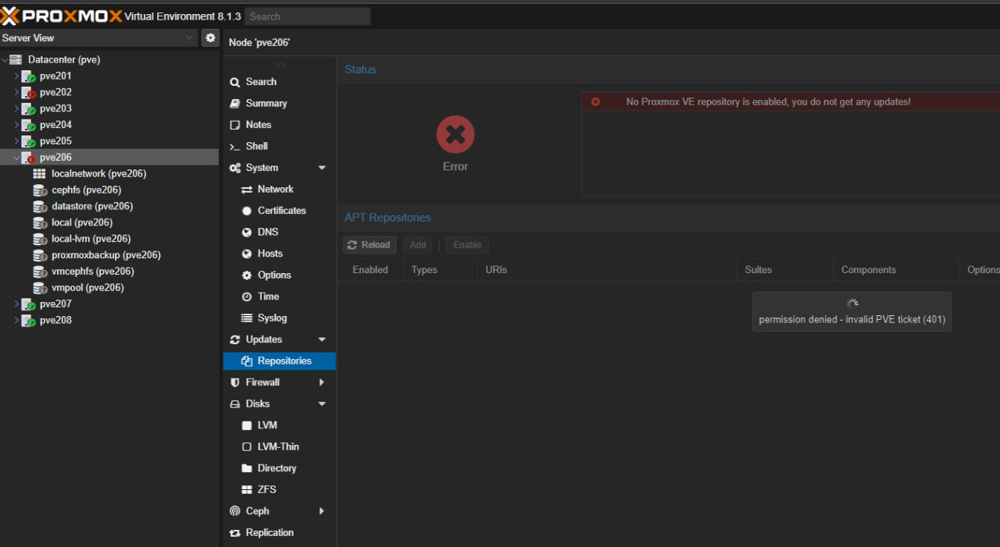Image resolution: width=1000 pixels, height=547 pixels.
Task: Click the pve208 node icon
Action: point(28,321)
